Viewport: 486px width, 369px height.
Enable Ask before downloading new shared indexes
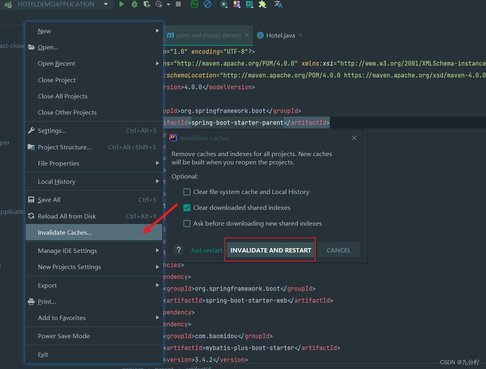tap(187, 223)
